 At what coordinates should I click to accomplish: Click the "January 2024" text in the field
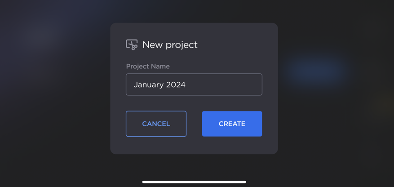[159, 85]
